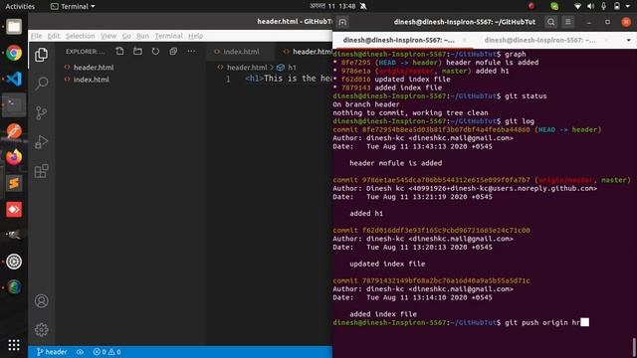Open the Search view in VS Code
This screenshot has width=637, height=358.
(x=41, y=84)
